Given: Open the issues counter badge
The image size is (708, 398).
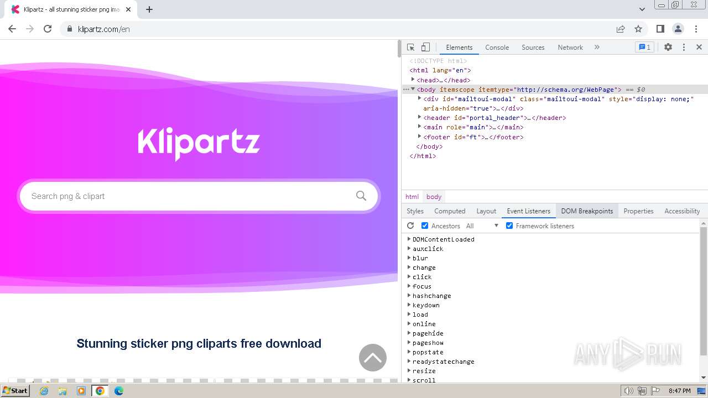Looking at the screenshot, I should (x=644, y=48).
